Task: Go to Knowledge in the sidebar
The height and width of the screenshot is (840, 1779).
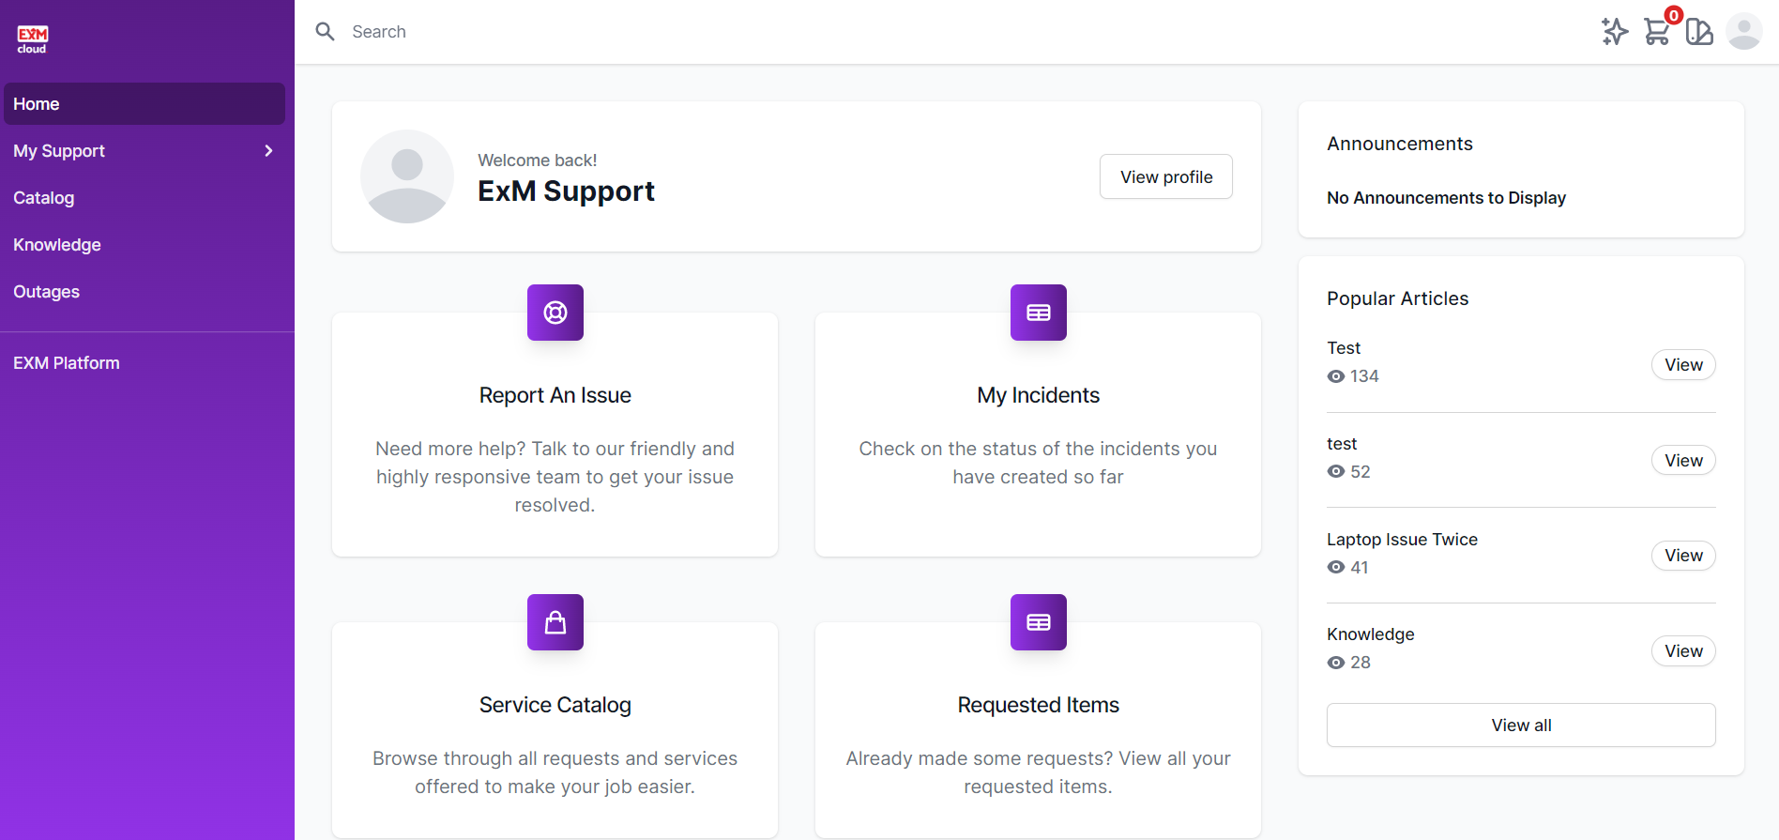Action: click(57, 245)
